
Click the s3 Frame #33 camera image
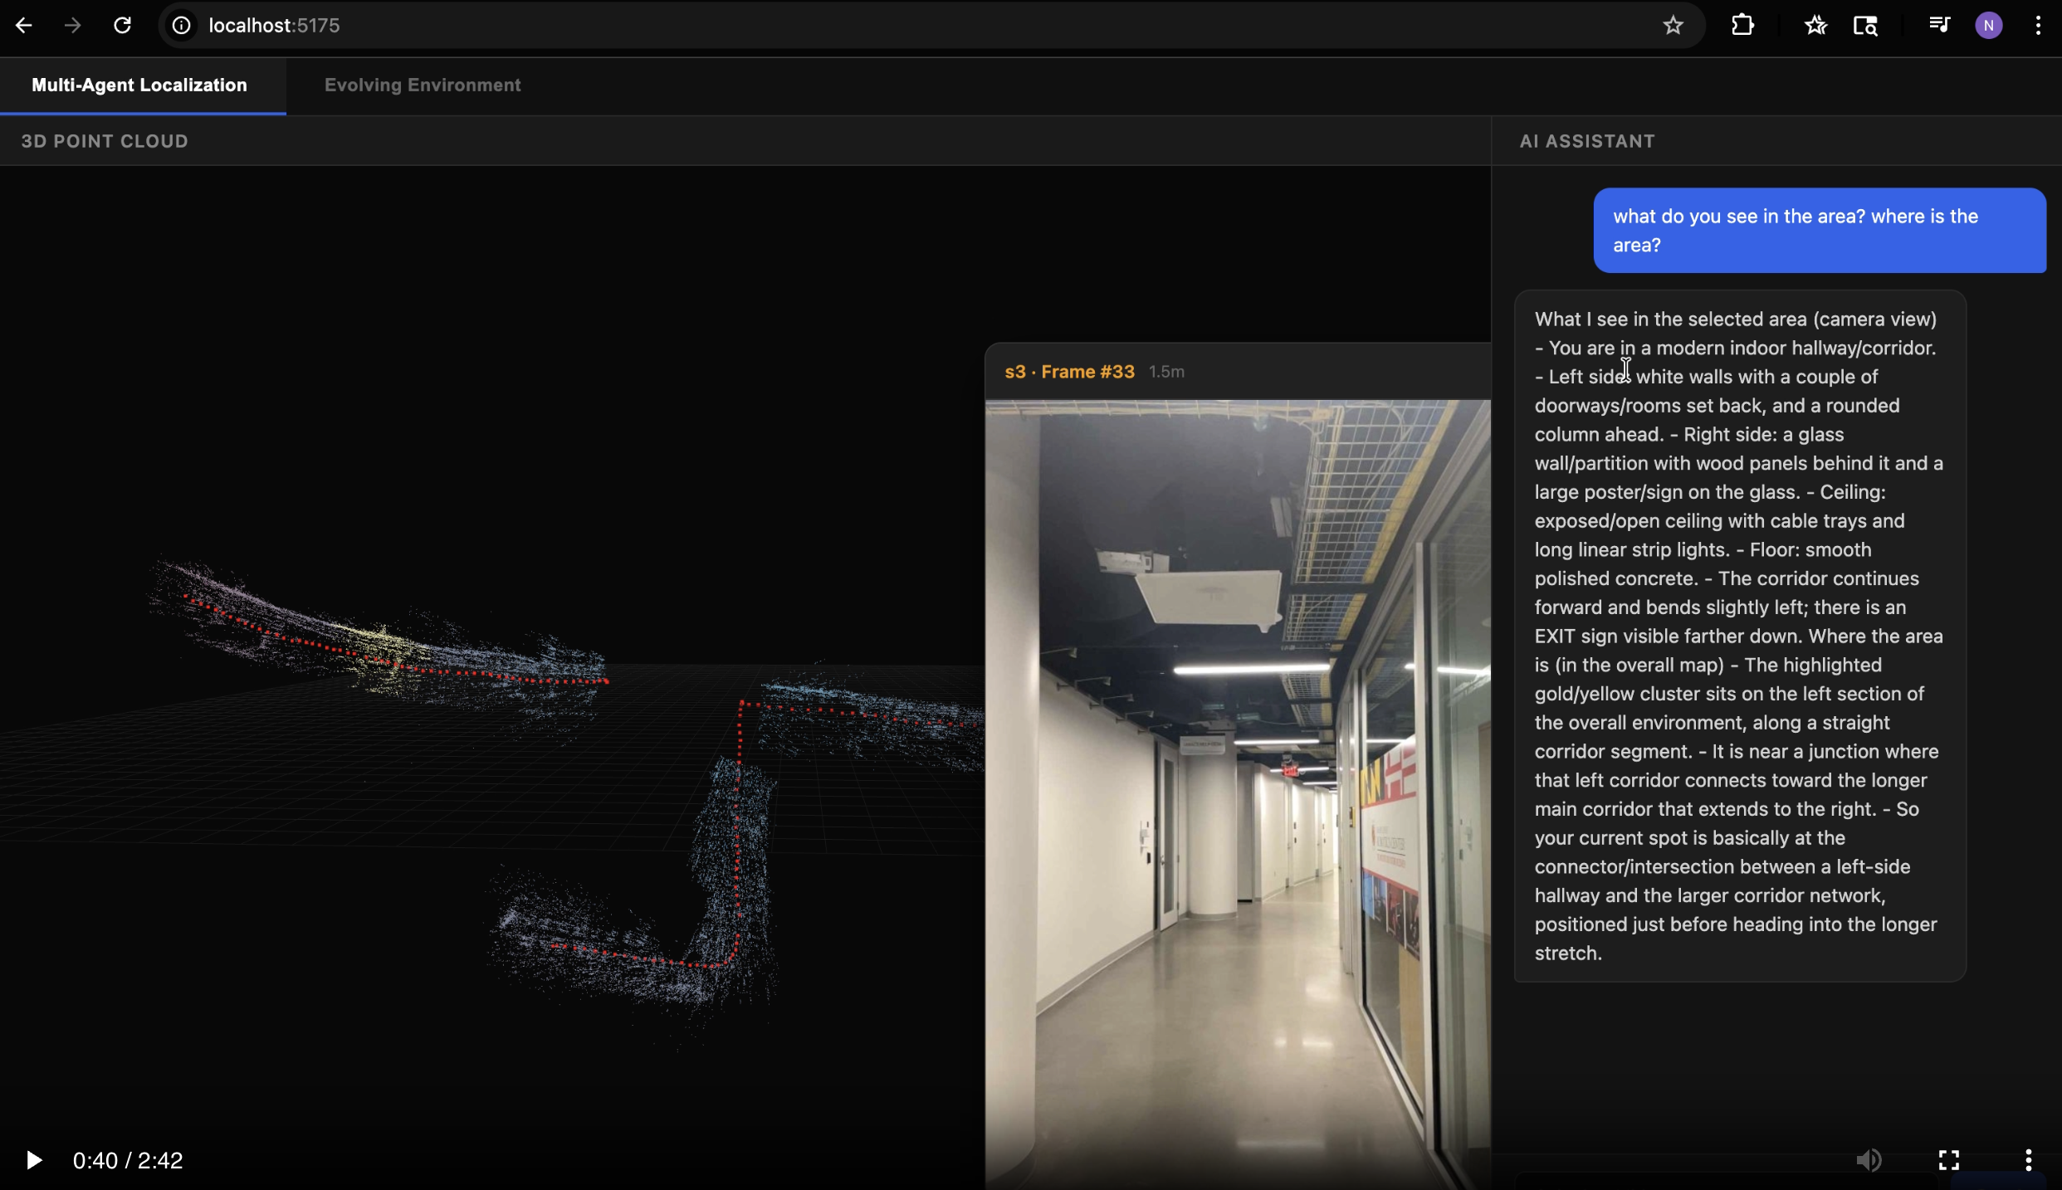point(1237,788)
